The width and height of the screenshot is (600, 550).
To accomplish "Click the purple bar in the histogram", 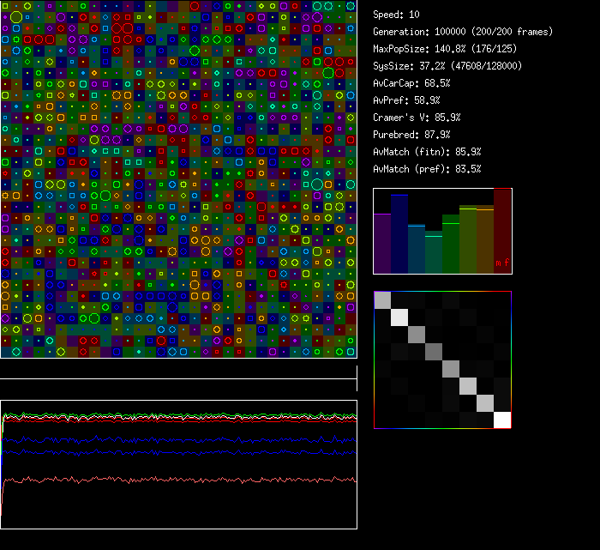I will pos(382,244).
